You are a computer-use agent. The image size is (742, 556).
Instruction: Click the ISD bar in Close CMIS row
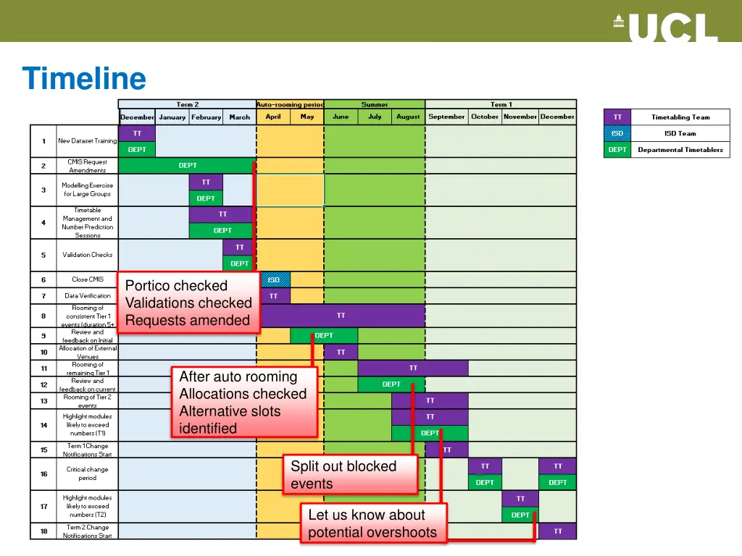[x=275, y=279]
